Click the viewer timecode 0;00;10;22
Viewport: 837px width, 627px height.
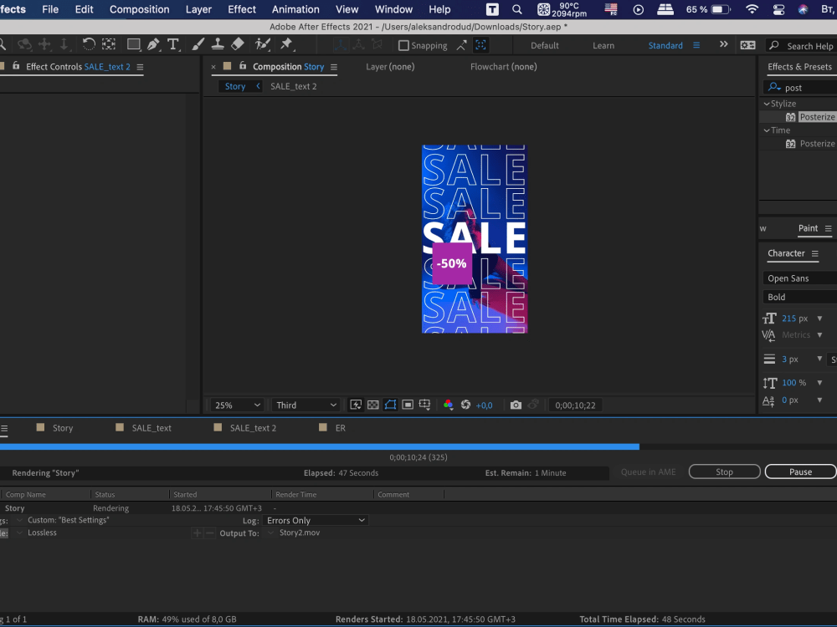575,405
